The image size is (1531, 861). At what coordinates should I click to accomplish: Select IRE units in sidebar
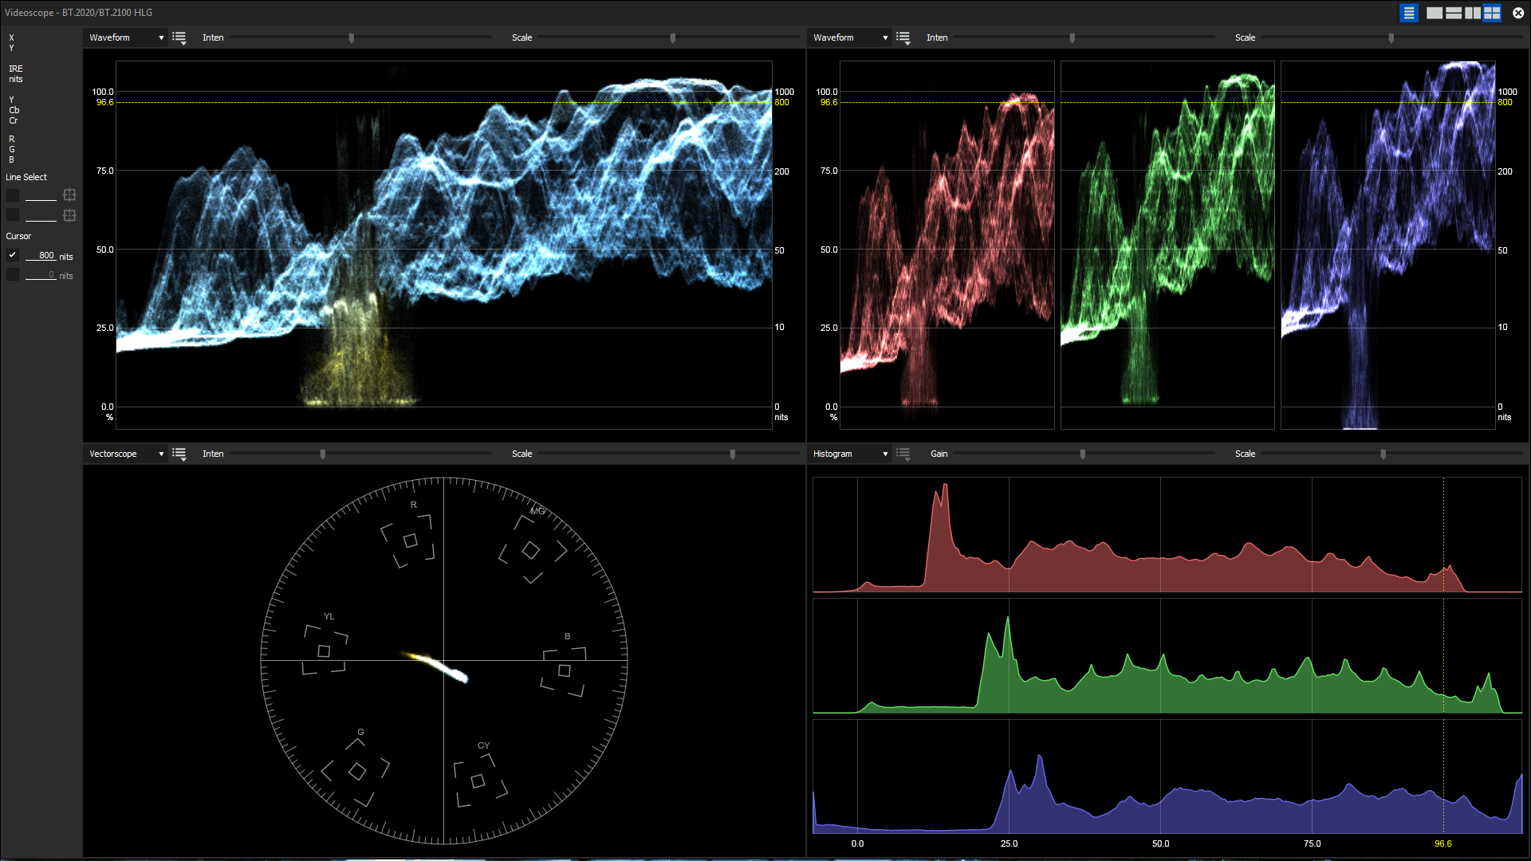tap(16, 69)
